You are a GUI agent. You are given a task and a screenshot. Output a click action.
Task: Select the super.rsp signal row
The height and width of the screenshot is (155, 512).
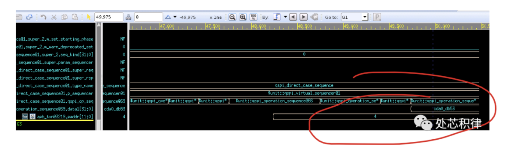coord(55,78)
